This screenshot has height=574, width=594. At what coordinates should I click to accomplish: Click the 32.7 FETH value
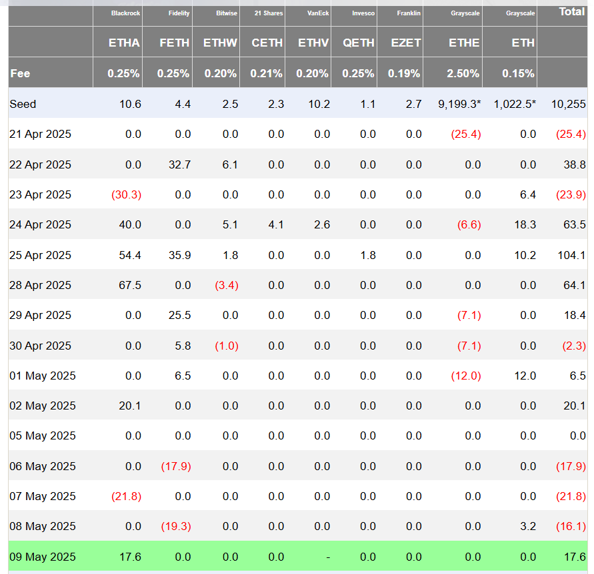tap(179, 164)
